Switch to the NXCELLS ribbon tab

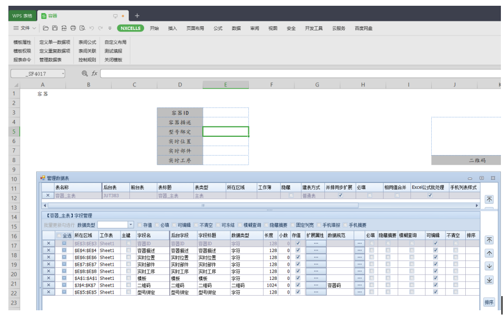(130, 28)
